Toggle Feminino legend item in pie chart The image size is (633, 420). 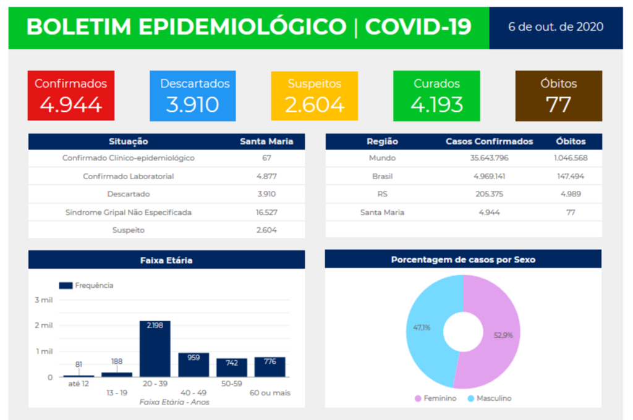point(435,398)
